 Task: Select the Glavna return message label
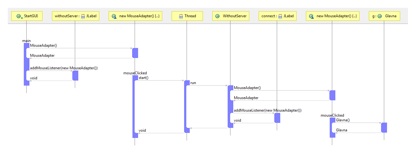341,130
